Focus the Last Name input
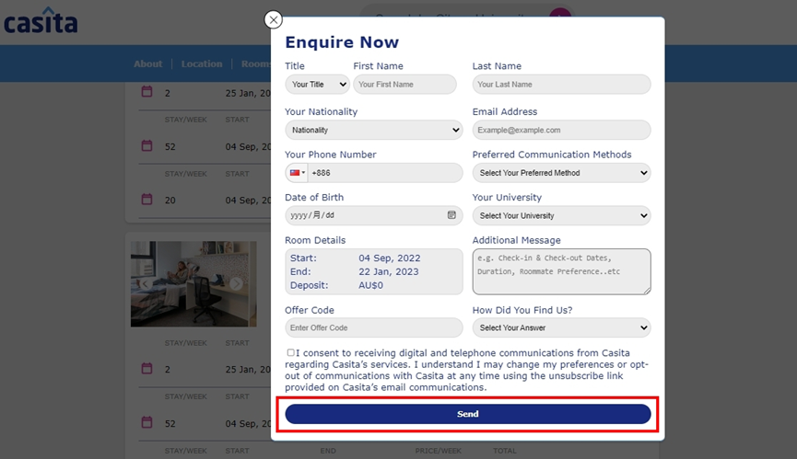Screen dimensions: 797x459 (x=561, y=85)
